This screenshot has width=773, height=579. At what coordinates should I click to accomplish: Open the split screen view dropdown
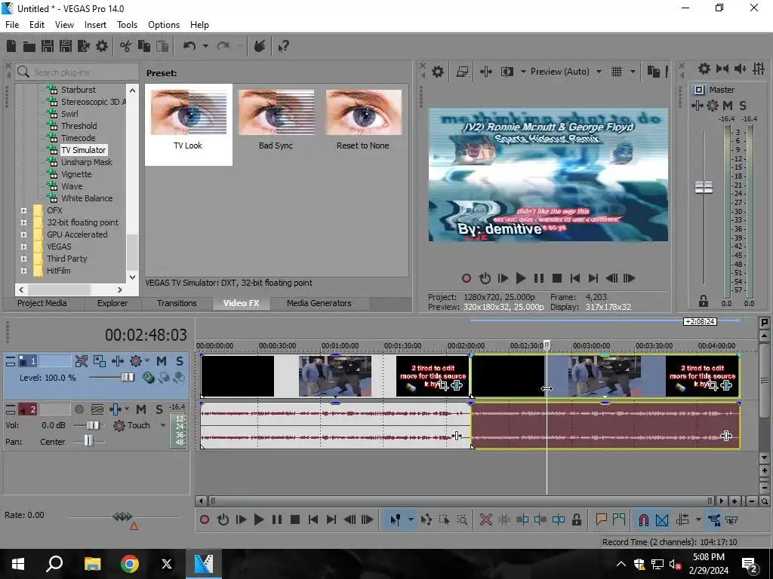(x=523, y=72)
